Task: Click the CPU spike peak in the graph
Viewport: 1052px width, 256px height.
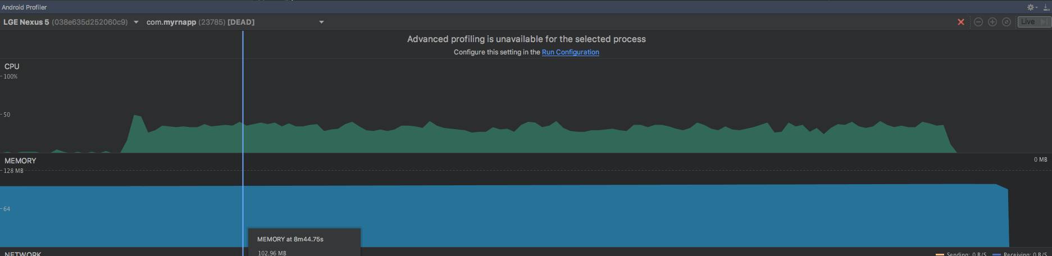Action: (135, 116)
